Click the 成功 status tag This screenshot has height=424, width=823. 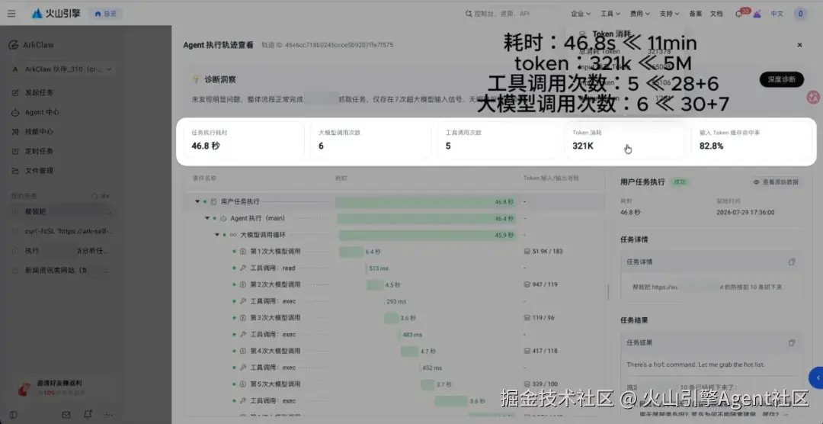[680, 181]
